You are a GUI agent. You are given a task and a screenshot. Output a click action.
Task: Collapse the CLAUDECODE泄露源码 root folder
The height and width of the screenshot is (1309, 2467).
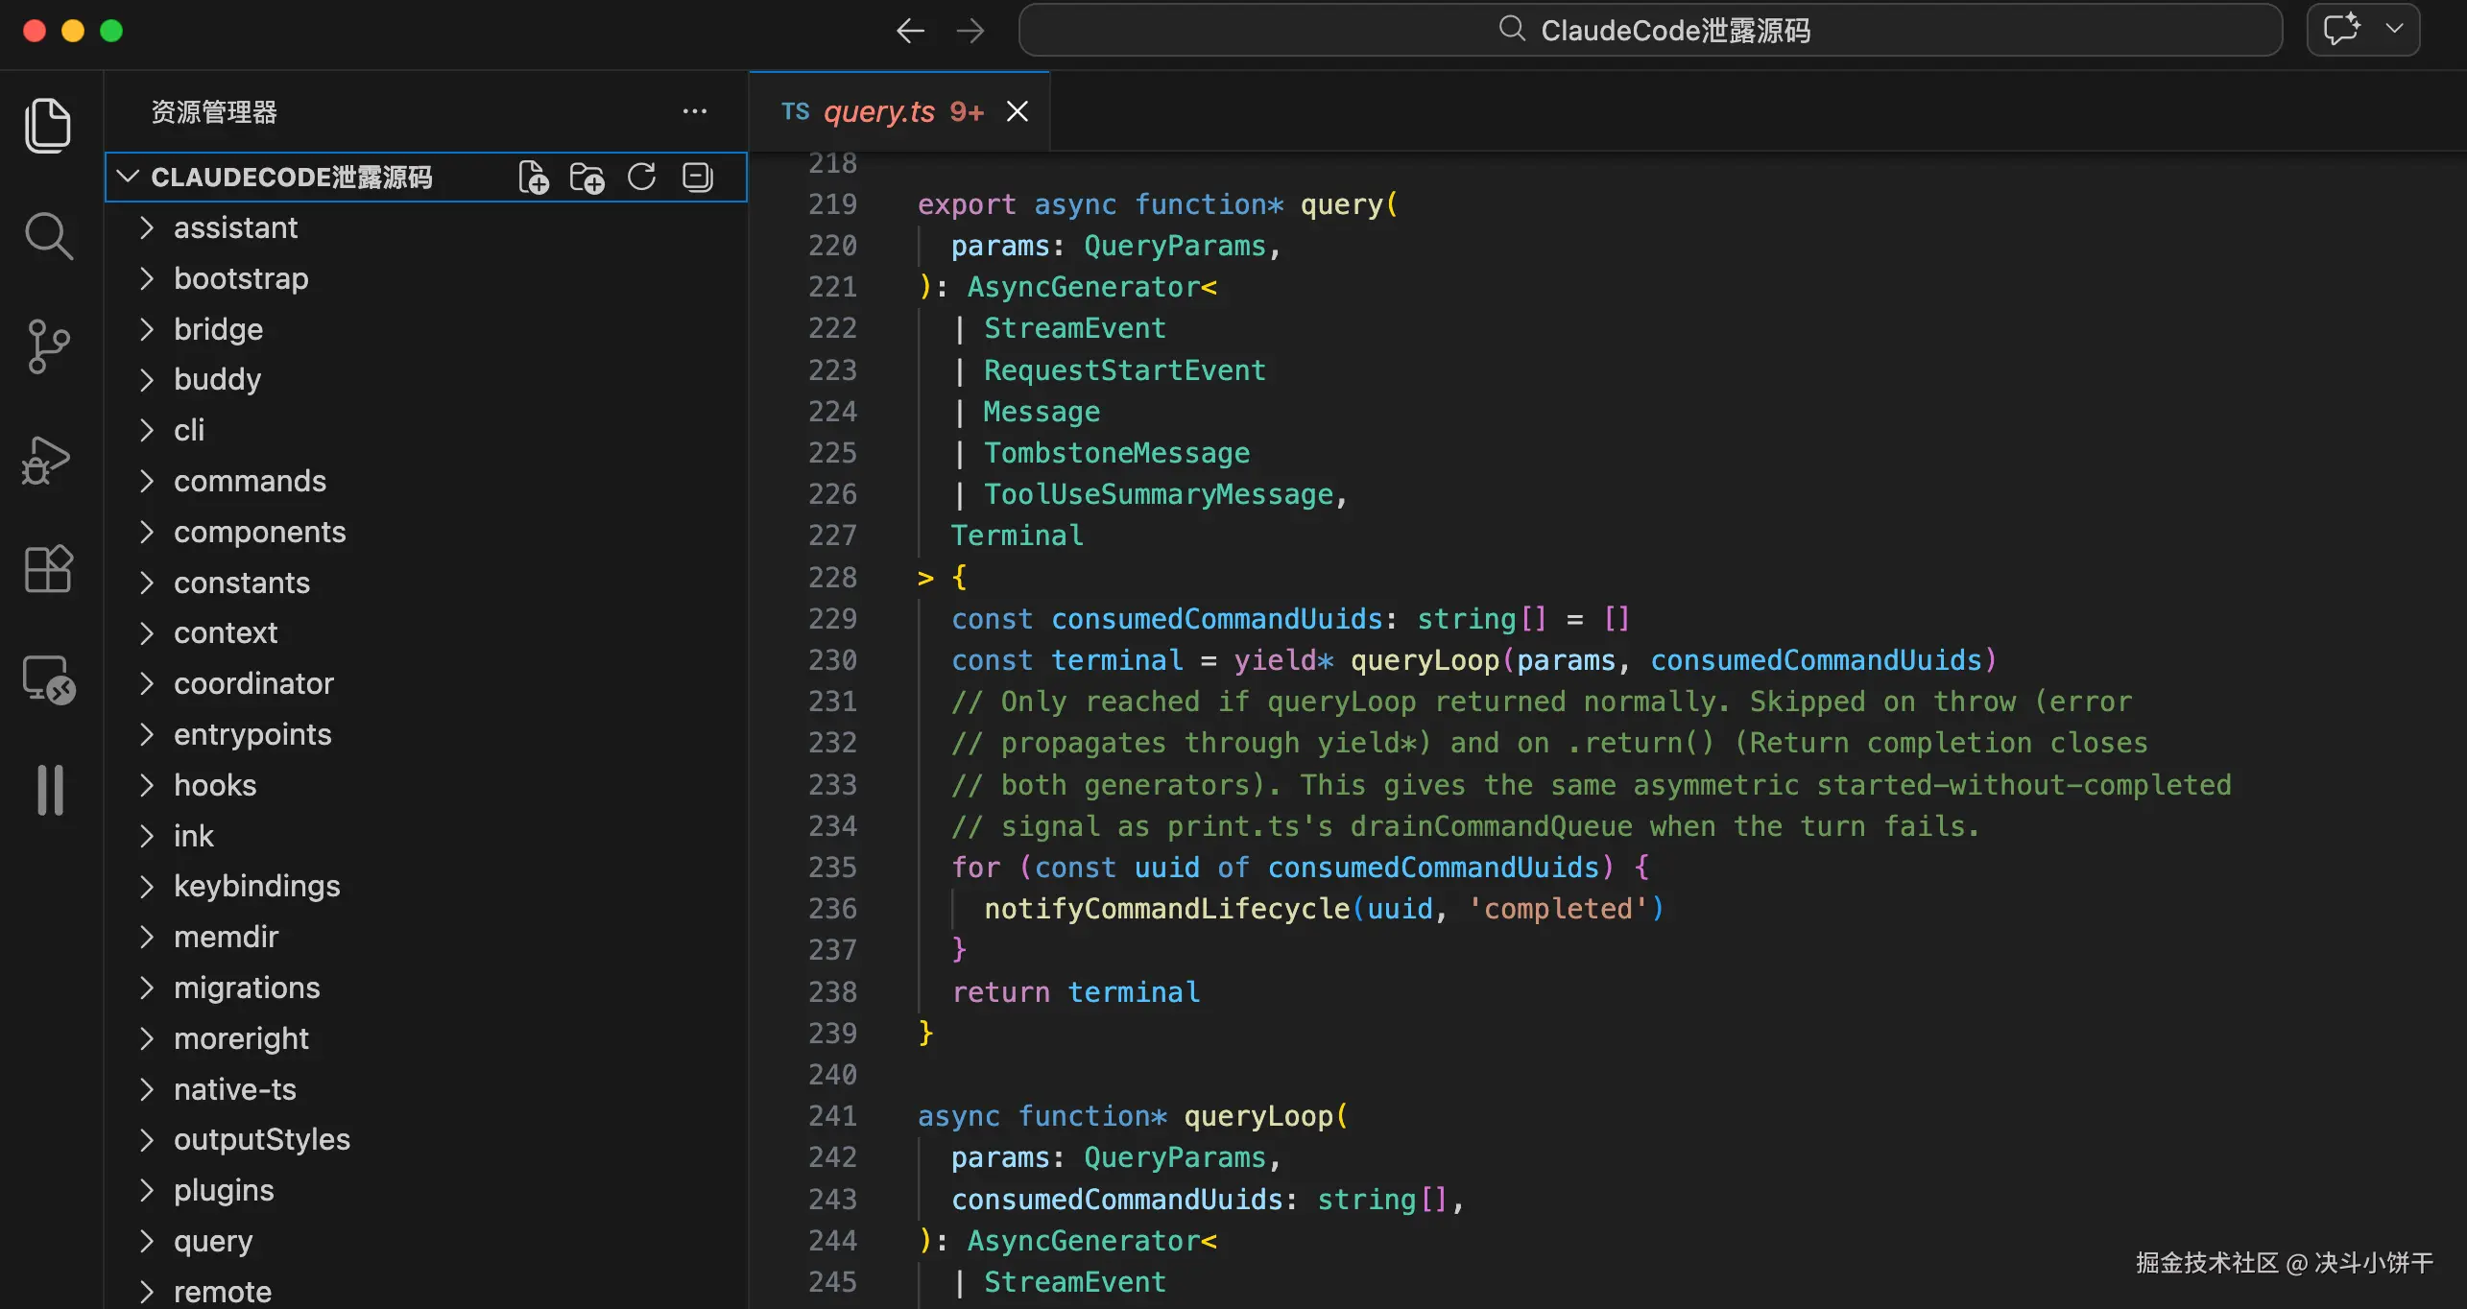[128, 178]
